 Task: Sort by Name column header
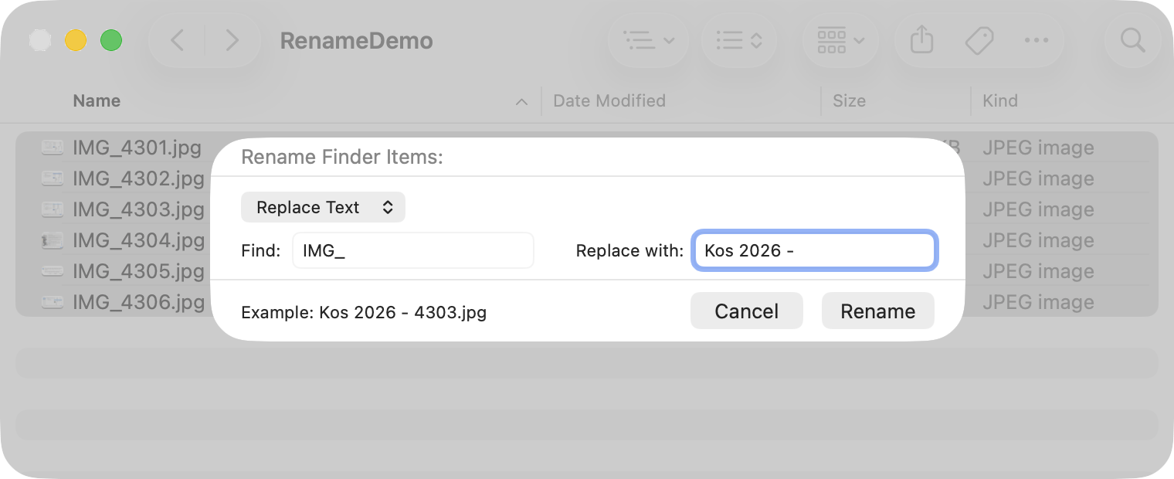97,100
